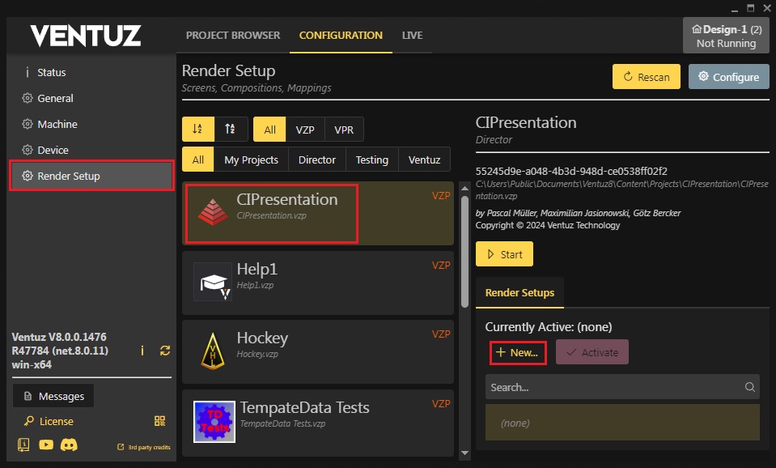Filter project list by VZP type

(x=305, y=130)
